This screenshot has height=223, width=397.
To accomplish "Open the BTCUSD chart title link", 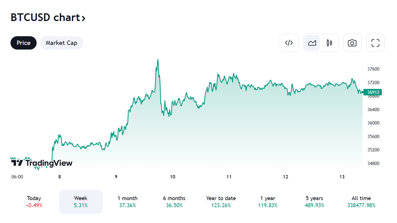I will pyautogui.click(x=45, y=18).
